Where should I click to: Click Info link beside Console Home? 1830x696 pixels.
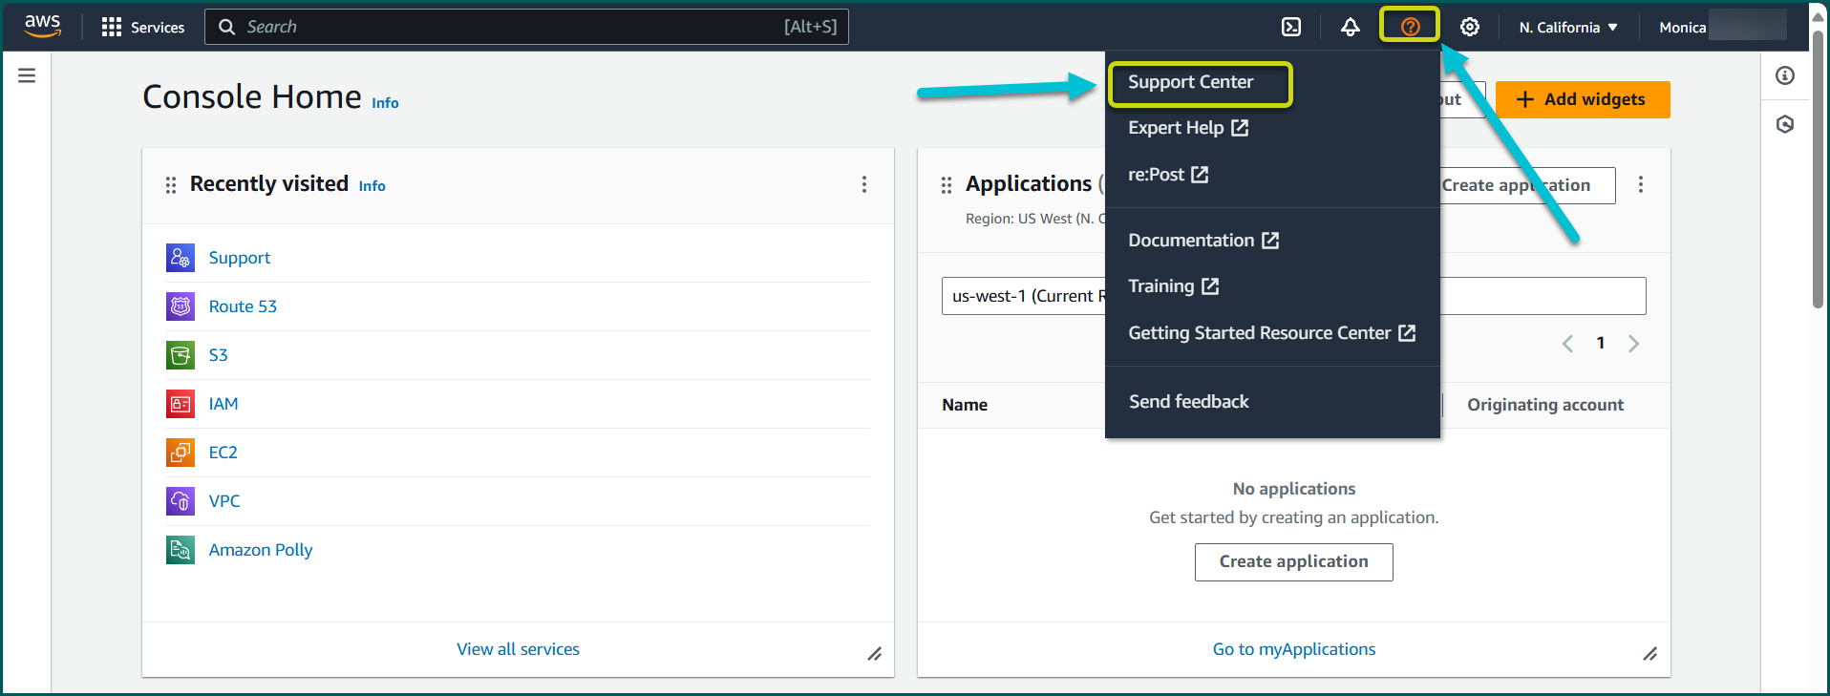(385, 103)
